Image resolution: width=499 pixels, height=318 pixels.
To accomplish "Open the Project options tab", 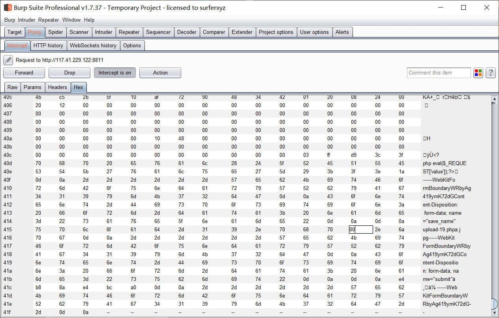I will pyautogui.click(x=276, y=32).
